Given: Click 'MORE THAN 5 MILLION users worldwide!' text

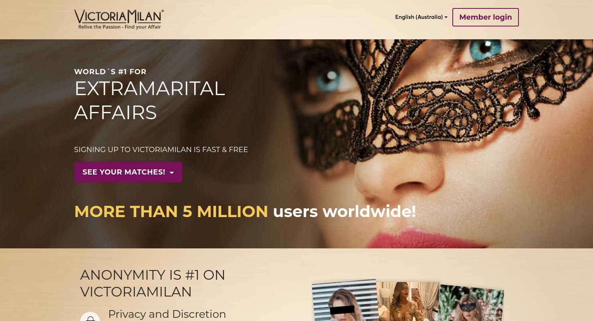Looking at the screenshot, I should 245,211.
